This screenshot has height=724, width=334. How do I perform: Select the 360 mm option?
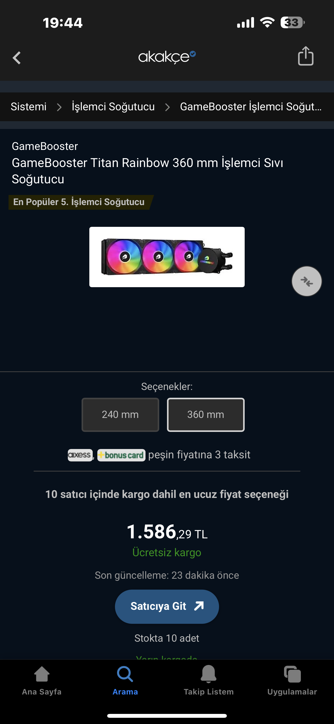pos(206,415)
